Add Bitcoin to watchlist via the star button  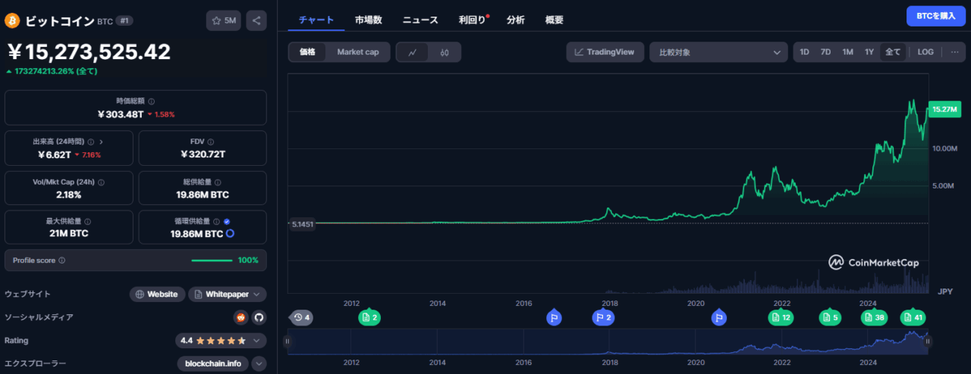(223, 20)
